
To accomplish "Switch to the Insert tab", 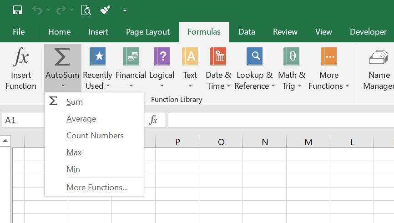I will [x=98, y=32].
